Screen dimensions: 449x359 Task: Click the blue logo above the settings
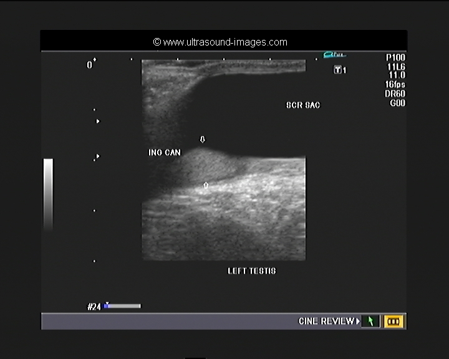point(334,55)
